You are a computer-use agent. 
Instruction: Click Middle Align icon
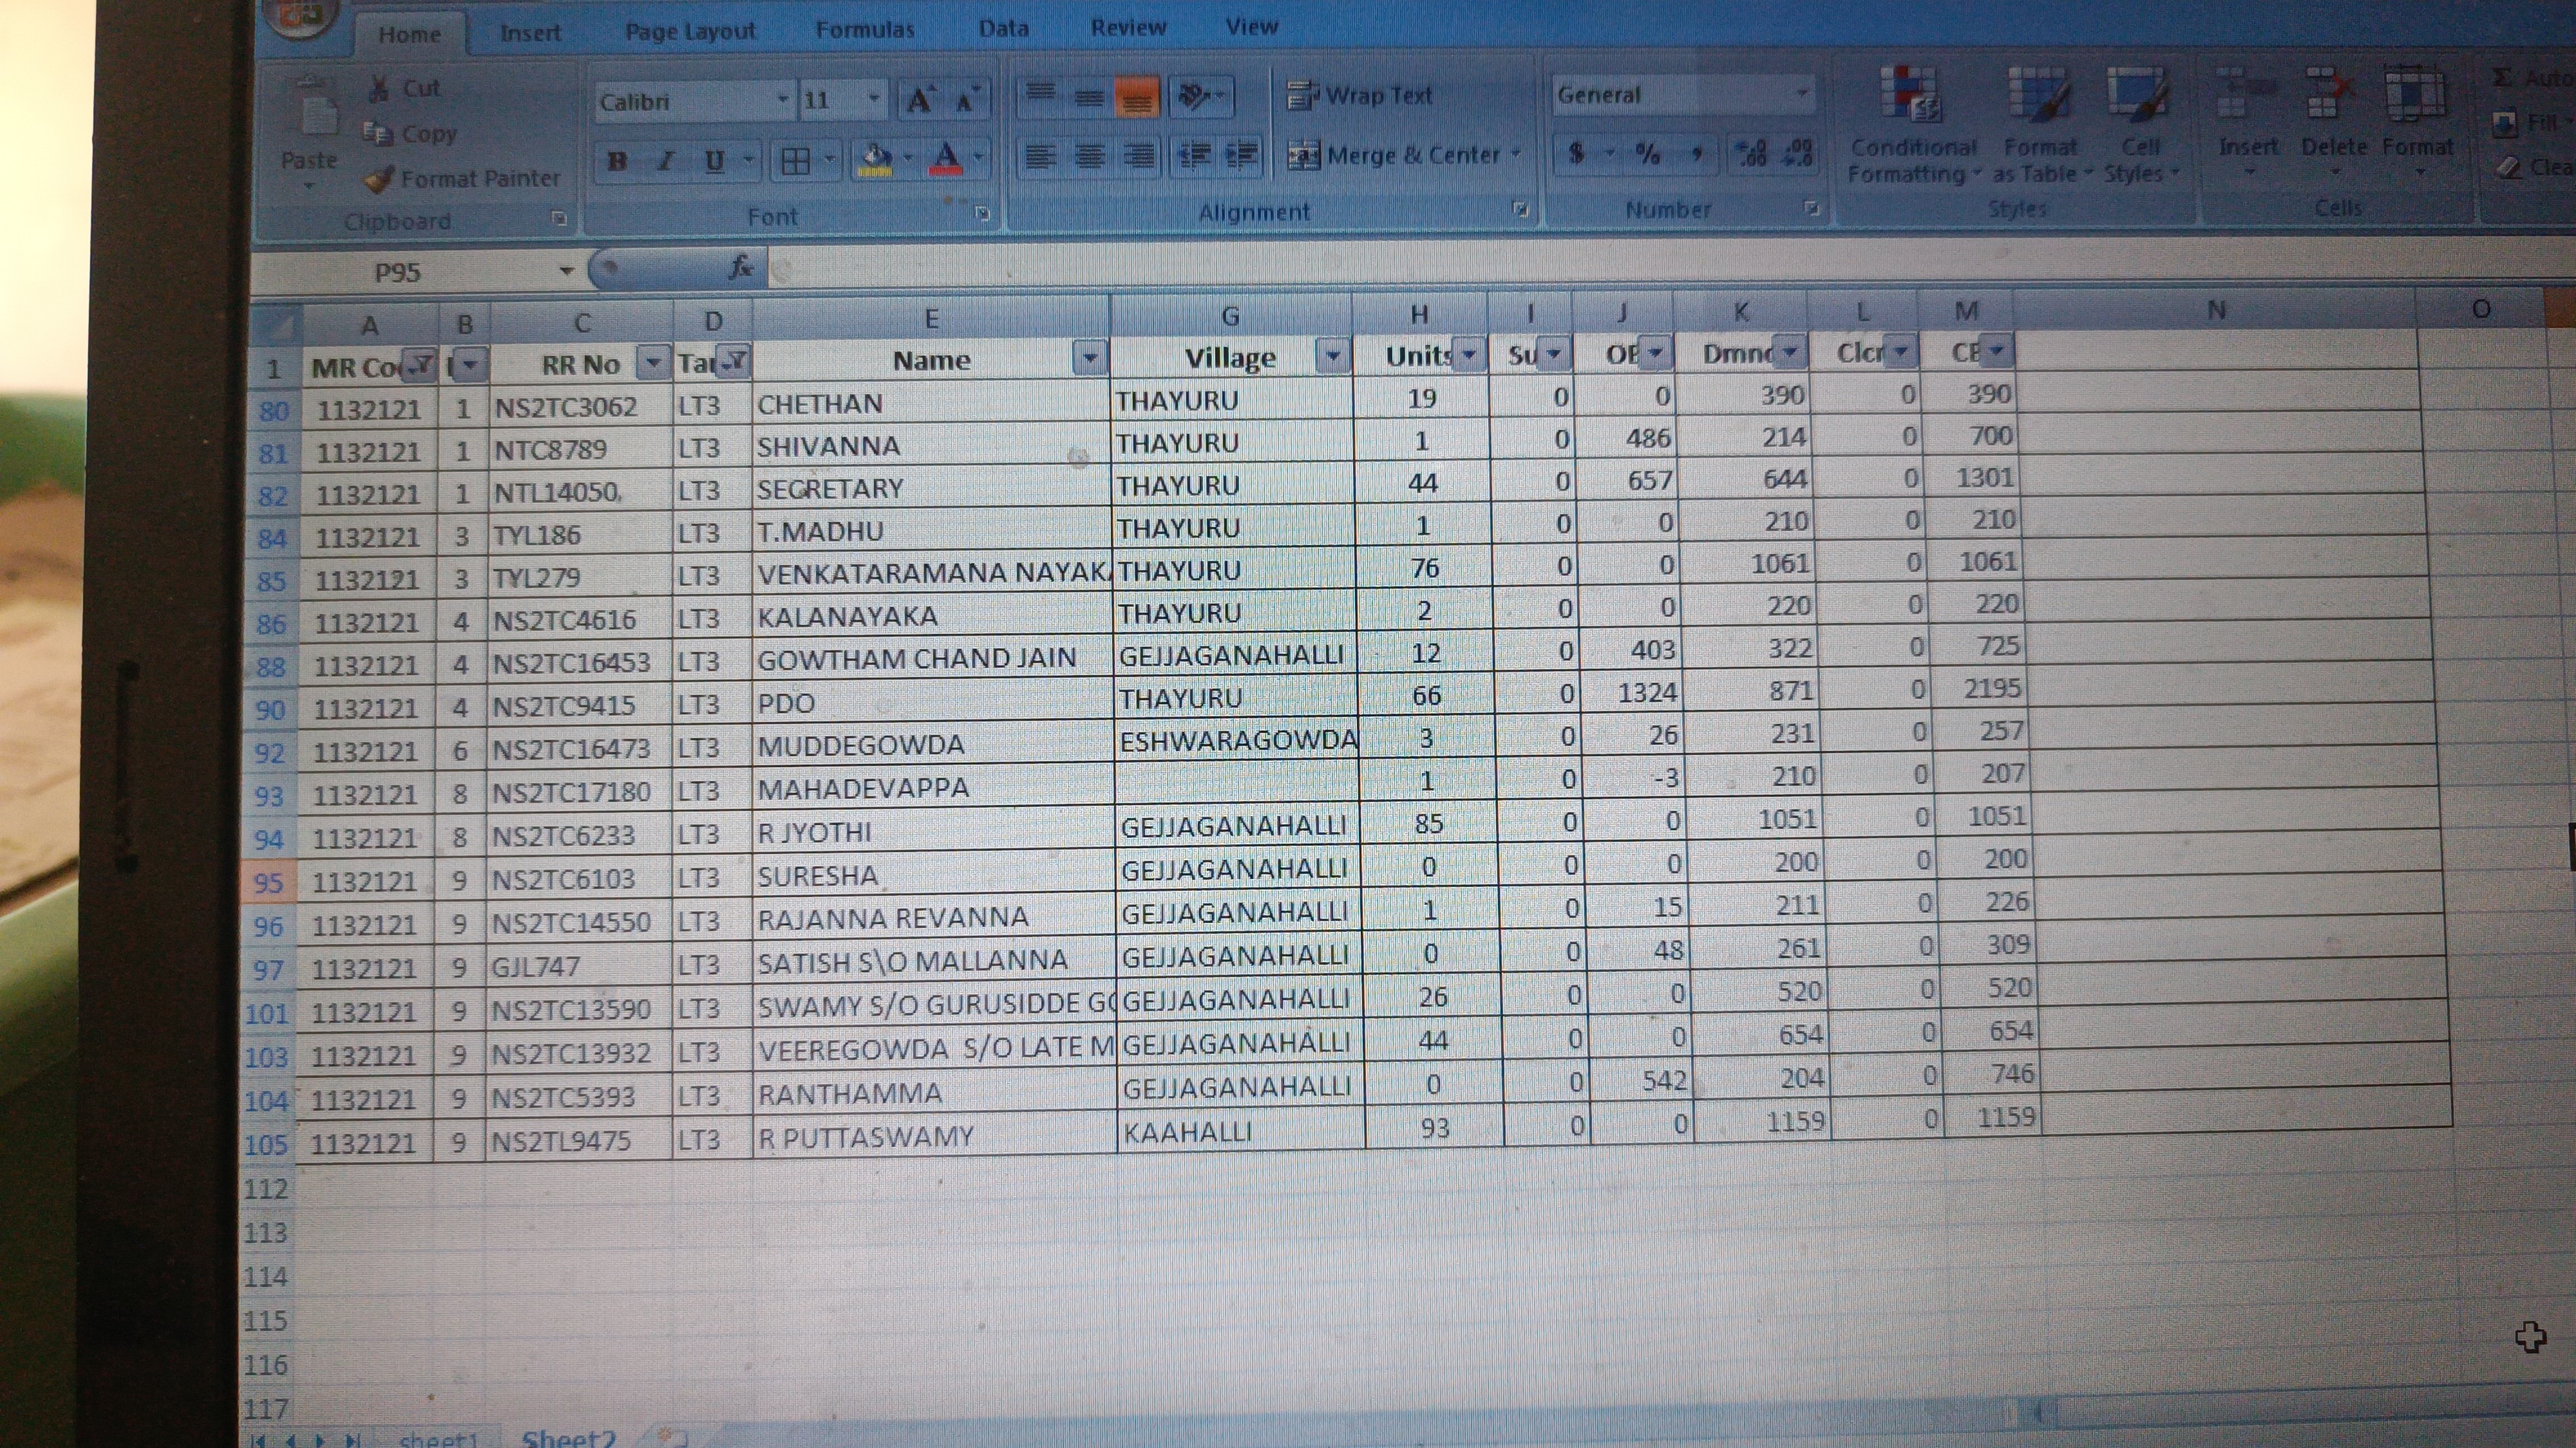pyautogui.click(x=1089, y=96)
